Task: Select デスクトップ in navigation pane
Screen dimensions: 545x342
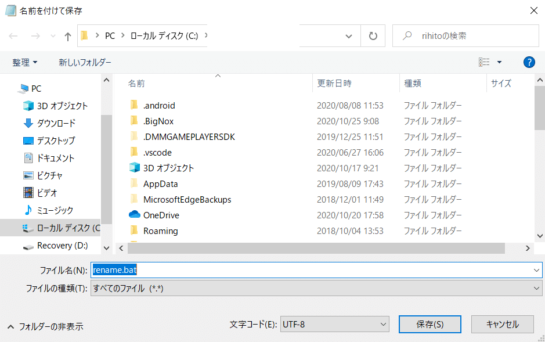Action: tap(49, 141)
